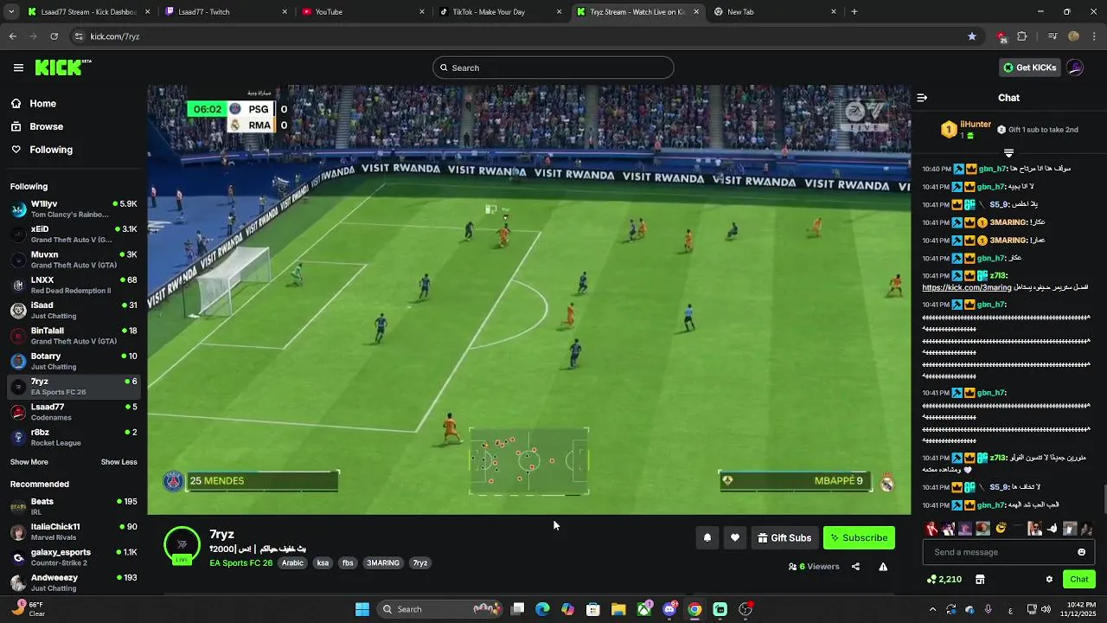Open Botarry channel in Following list
This screenshot has width=1107, height=623.
pos(74,361)
